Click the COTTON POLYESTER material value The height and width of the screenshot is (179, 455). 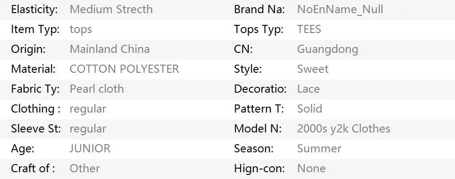pos(124,69)
